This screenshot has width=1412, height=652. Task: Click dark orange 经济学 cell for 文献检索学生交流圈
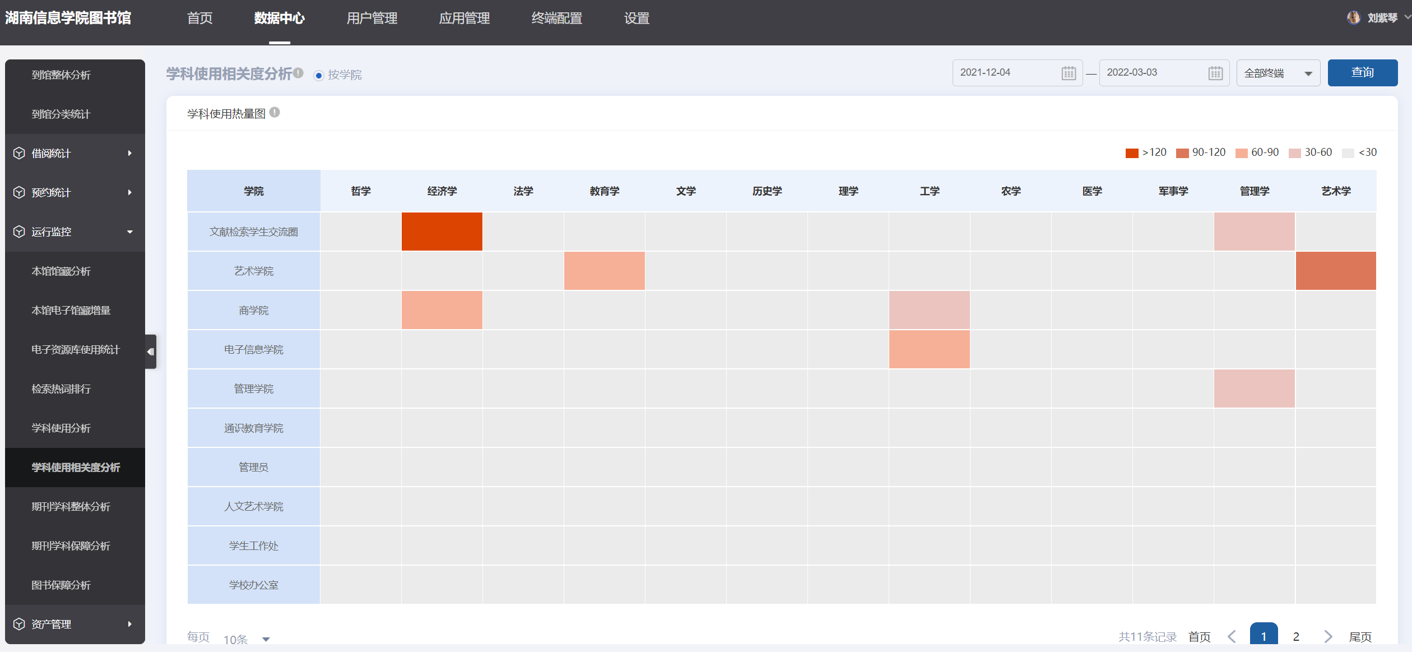point(442,232)
